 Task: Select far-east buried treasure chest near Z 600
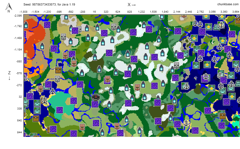[x=223, y=116]
